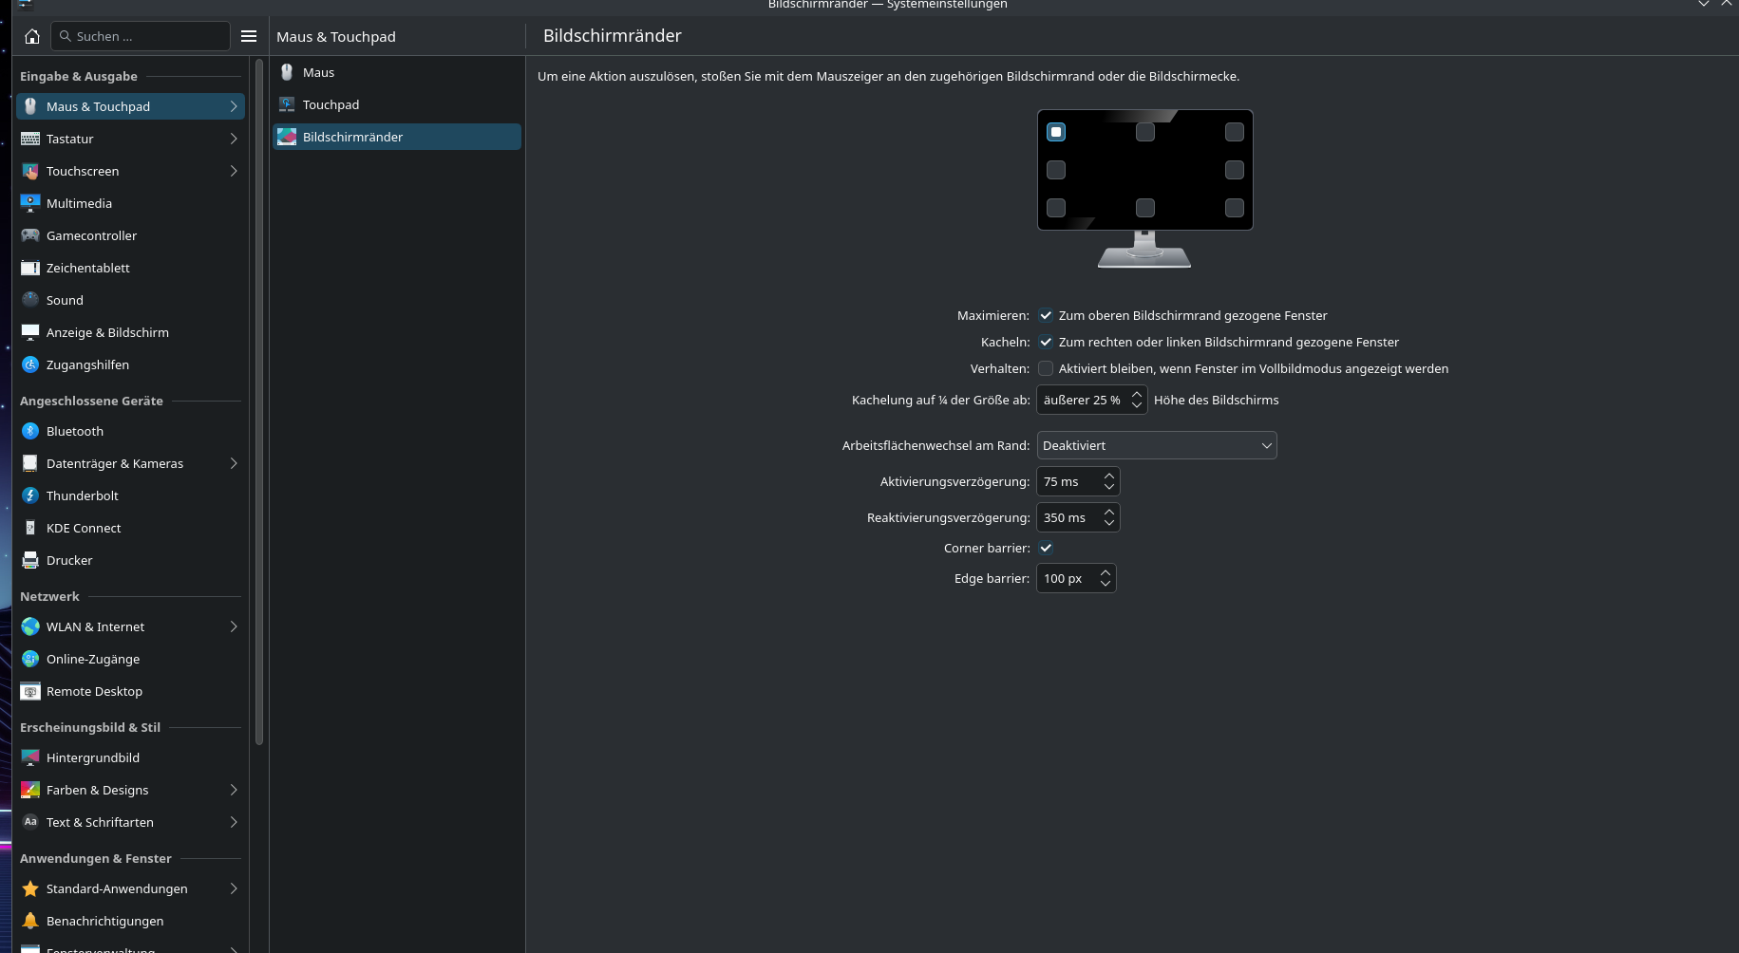Click the Drucker printer icon
This screenshot has width=1739, height=953.
30,560
